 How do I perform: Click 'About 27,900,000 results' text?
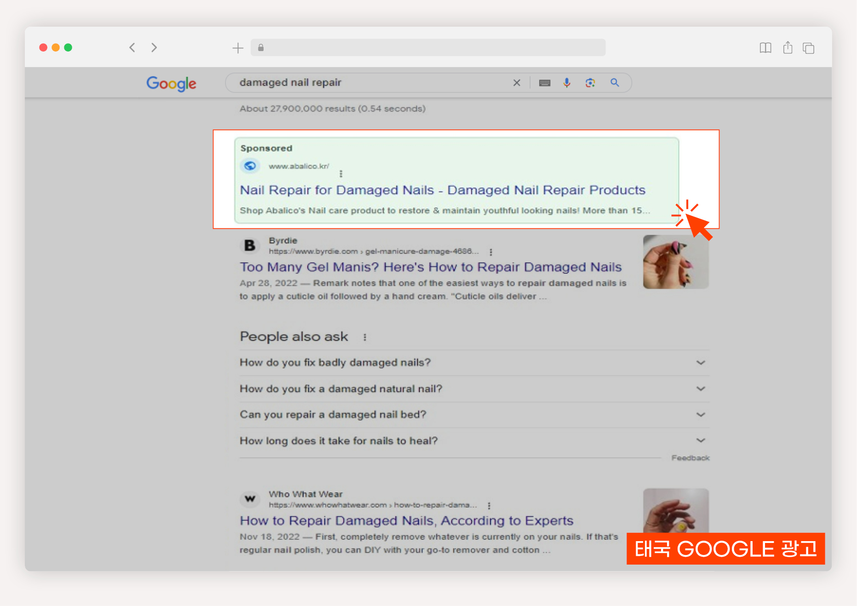[333, 109]
